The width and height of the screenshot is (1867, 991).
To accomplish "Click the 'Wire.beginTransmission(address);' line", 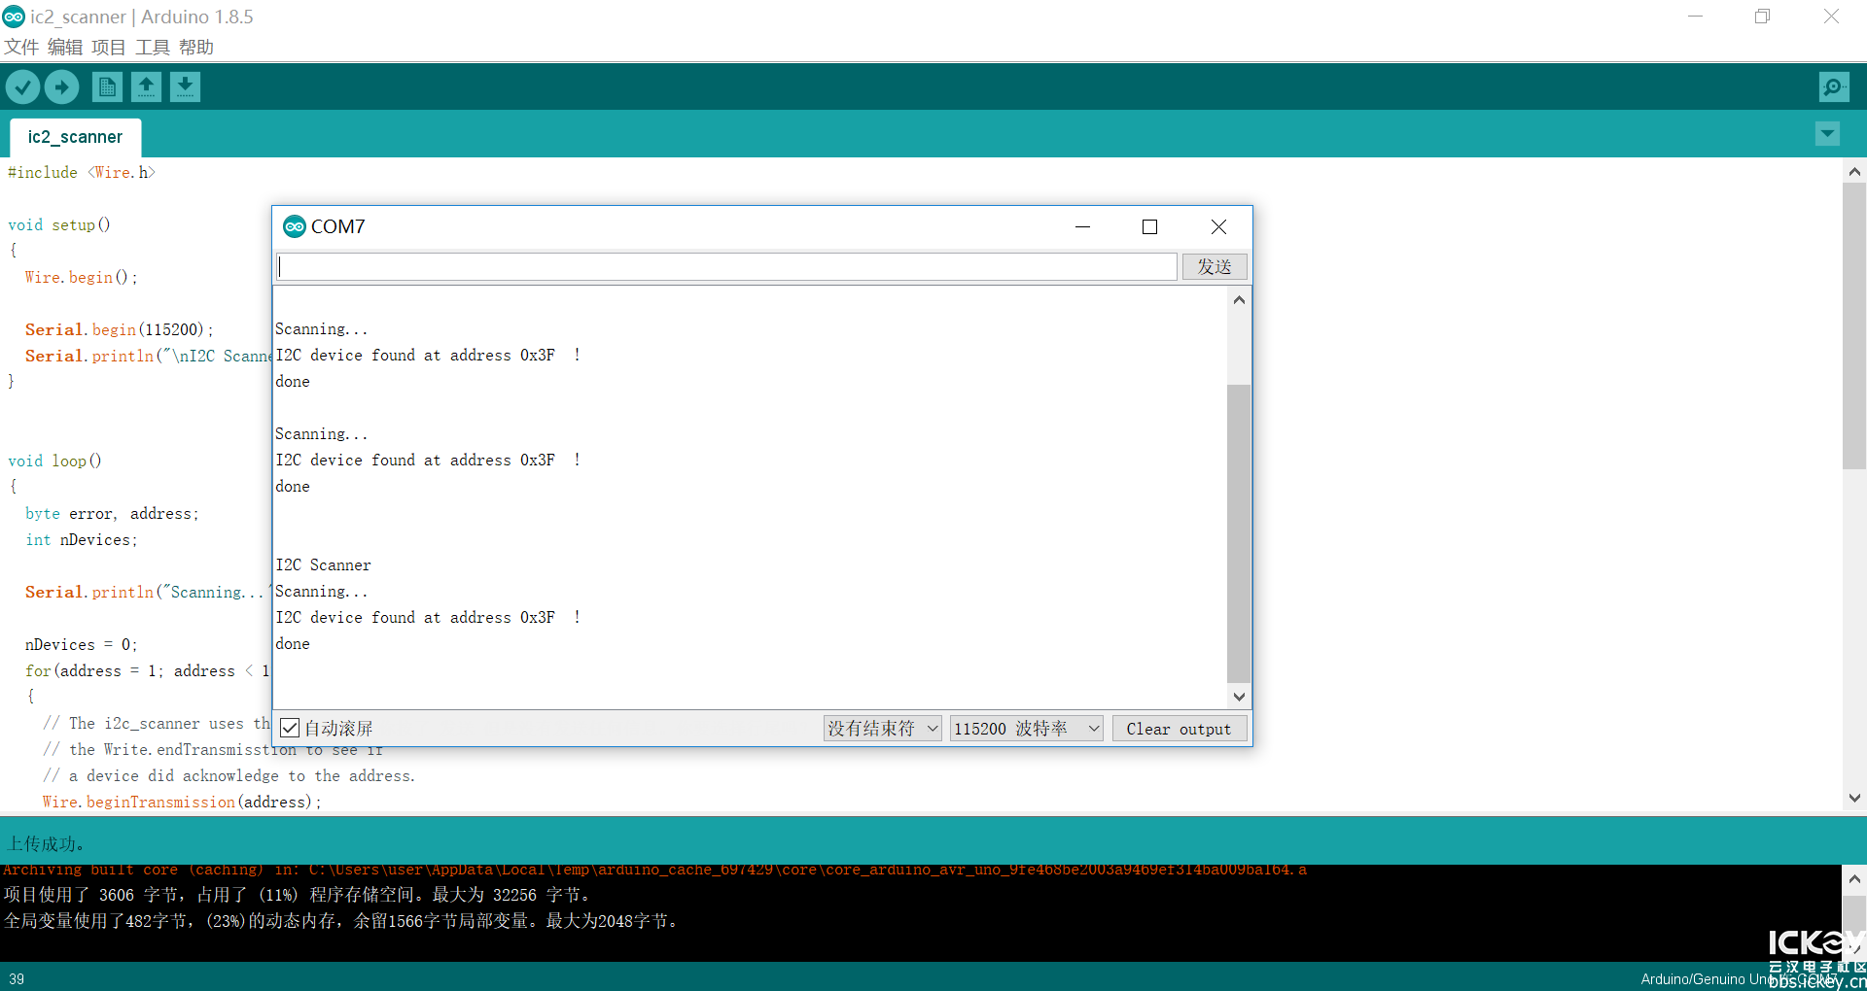I will coord(182,802).
